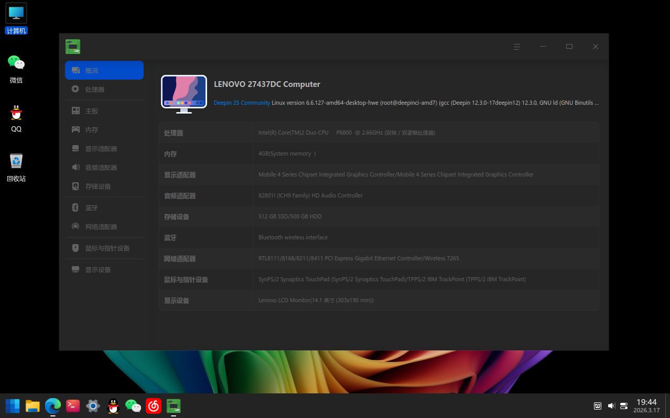Image resolution: width=670 pixels, height=418 pixels.
Task: Click the 音频适配器 row label in table
Action: click(x=180, y=196)
